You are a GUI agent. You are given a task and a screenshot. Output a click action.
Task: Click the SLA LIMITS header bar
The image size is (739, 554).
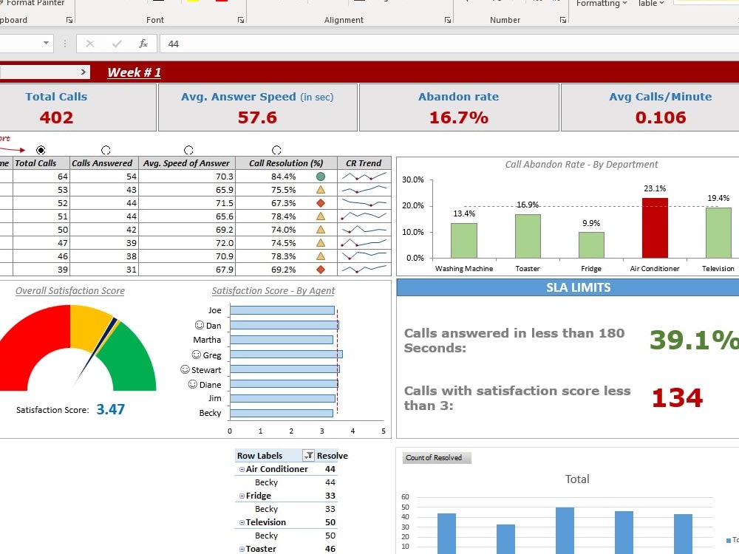568,287
